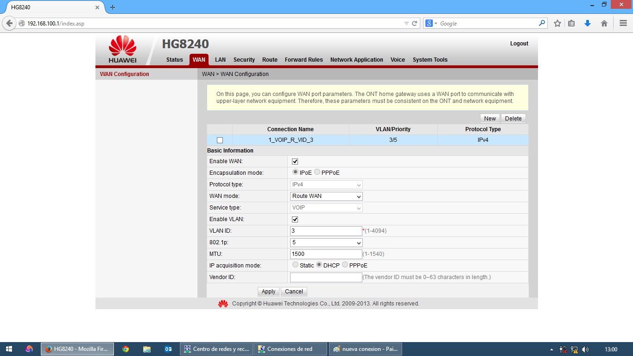Click the Windows Start button
The width and height of the screenshot is (633, 356).
pyautogui.click(x=9, y=349)
